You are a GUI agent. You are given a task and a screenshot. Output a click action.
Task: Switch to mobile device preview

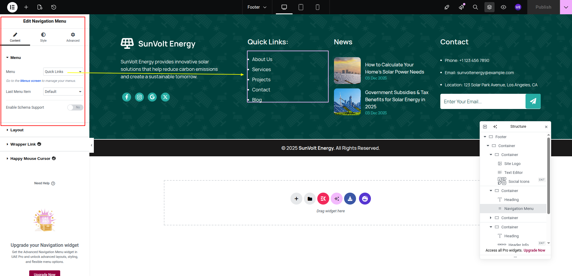pos(317,7)
